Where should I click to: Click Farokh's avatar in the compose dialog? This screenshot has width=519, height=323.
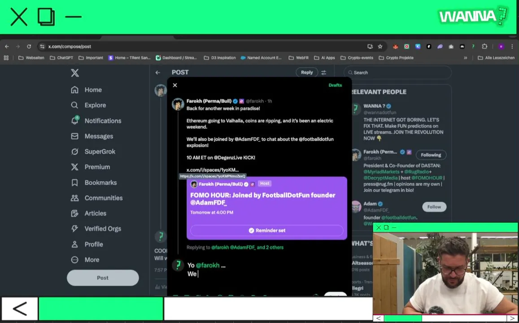tap(178, 104)
